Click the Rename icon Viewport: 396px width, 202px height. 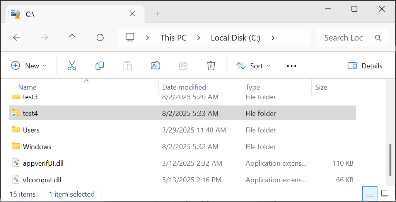tap(155, 66)
